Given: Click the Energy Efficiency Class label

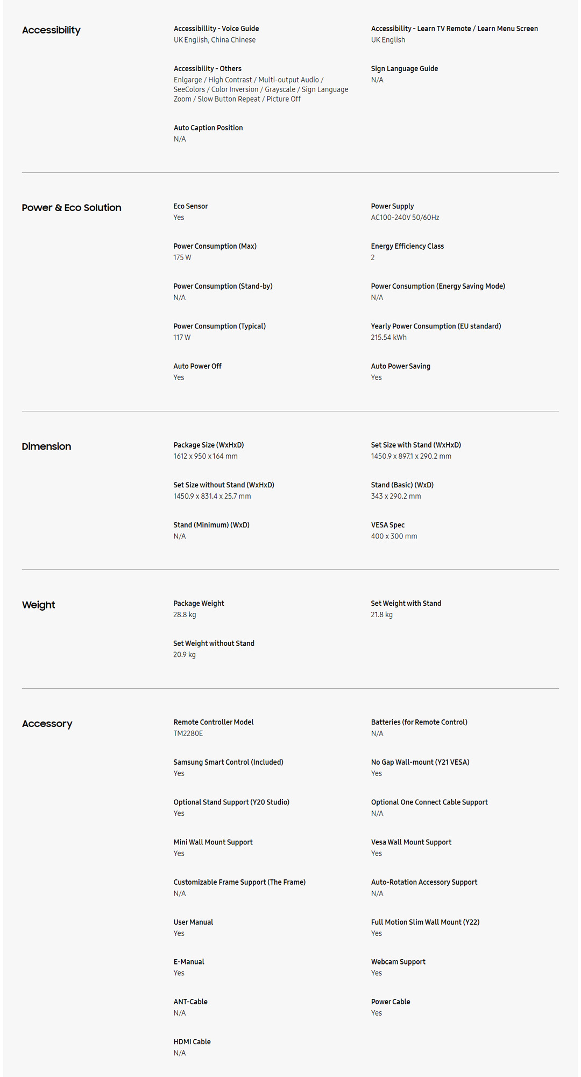Looking at the screenshot, I should tap(407, 246).
